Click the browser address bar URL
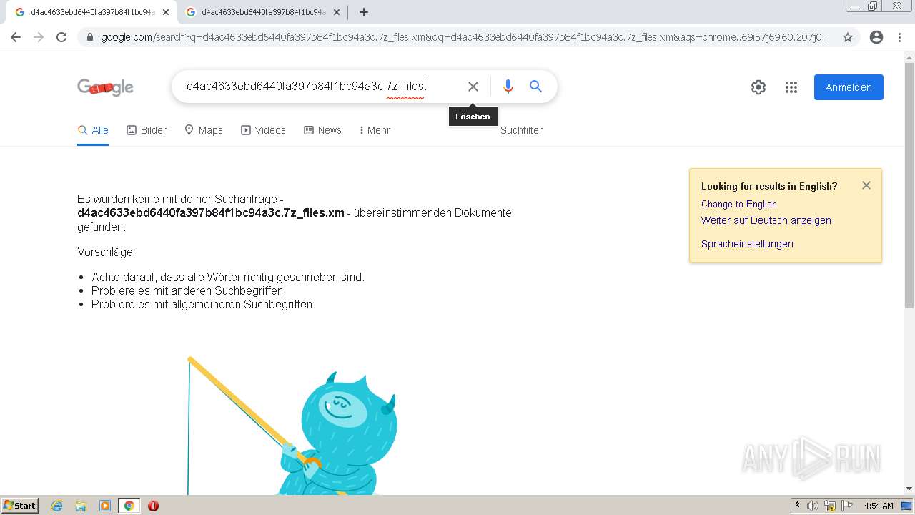 coord(465,37)
